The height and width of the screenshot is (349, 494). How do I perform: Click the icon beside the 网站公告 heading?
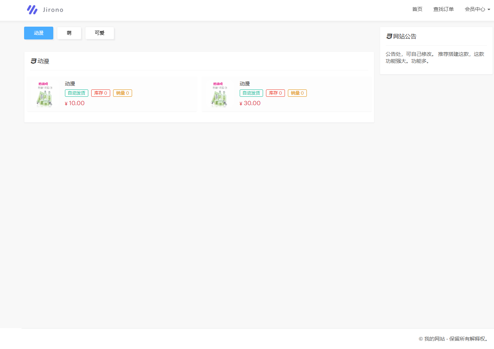pyautogui.click(x=389, y=37)
